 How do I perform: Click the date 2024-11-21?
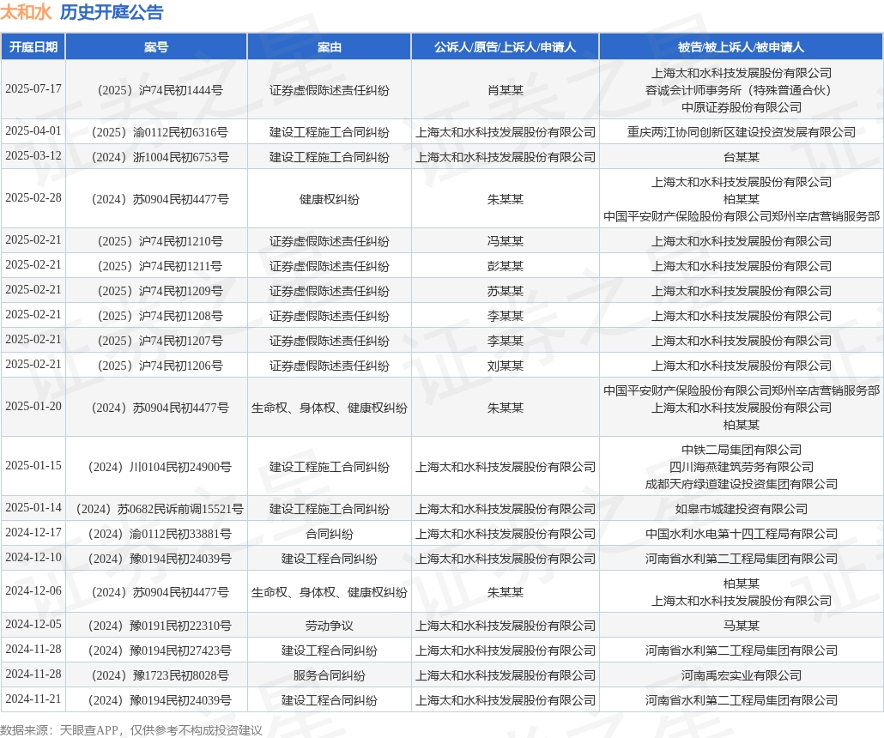coord(33,699)
